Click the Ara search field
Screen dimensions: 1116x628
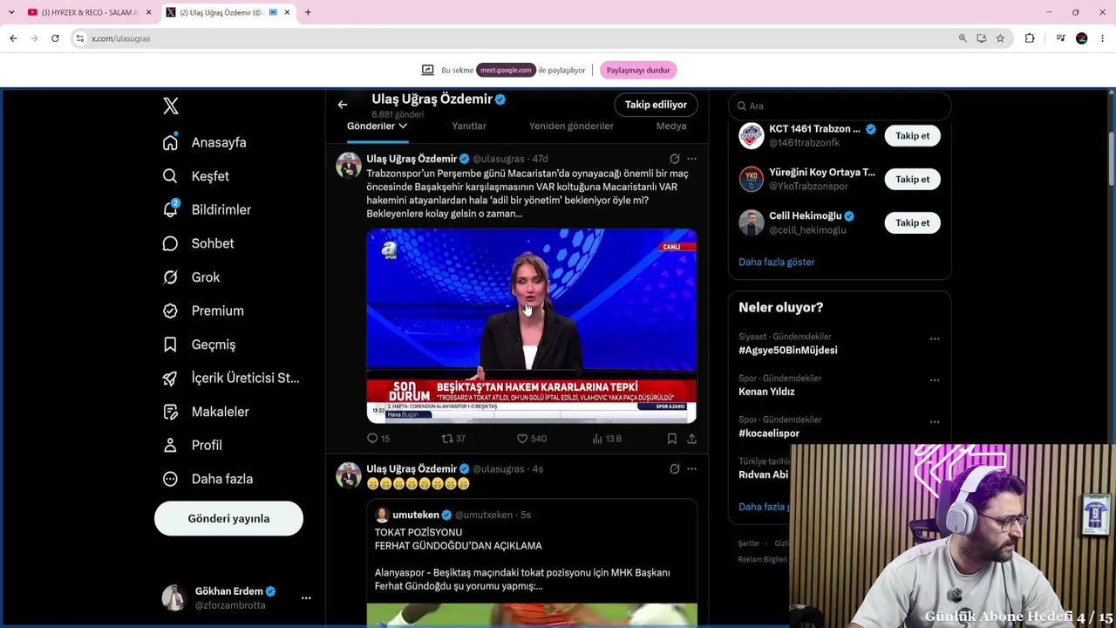coord(839,106)
